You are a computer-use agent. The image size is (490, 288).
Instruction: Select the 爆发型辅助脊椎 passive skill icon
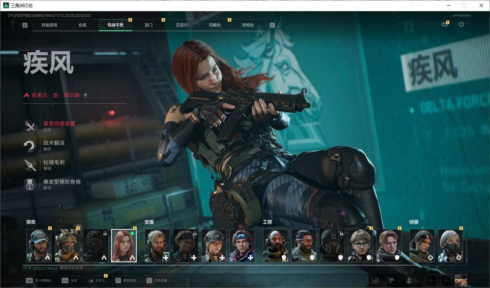tap(30, 184)
